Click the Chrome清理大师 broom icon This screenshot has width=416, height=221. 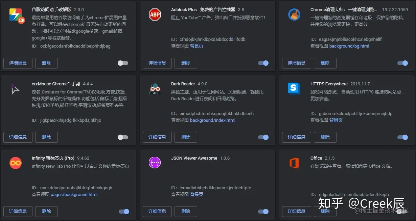[294, 15]
